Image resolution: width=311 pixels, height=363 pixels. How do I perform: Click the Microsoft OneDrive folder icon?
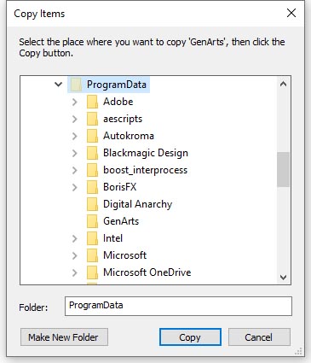point(92,272)
